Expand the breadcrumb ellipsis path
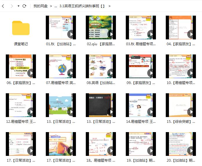Image resolution: width=202 pixels, height=166 pixels. (56, 6)
